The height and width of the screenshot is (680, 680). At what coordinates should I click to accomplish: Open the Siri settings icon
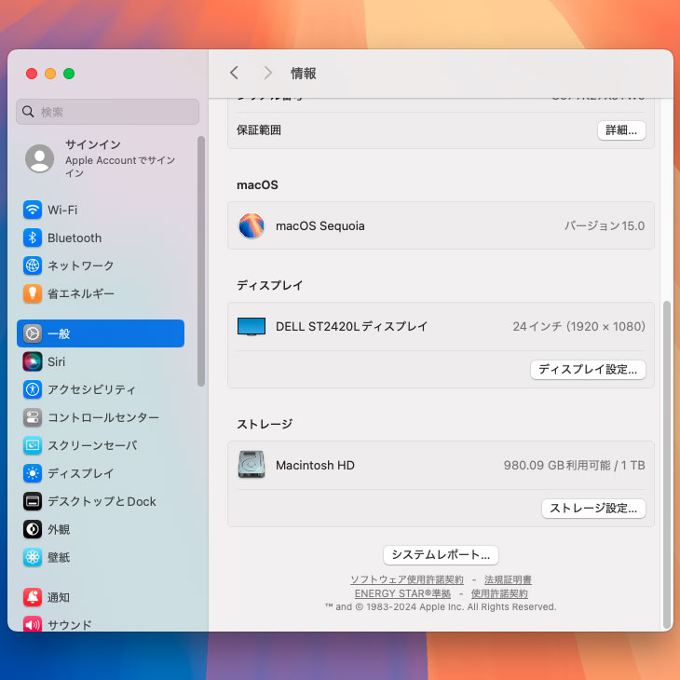click(33, 361)
